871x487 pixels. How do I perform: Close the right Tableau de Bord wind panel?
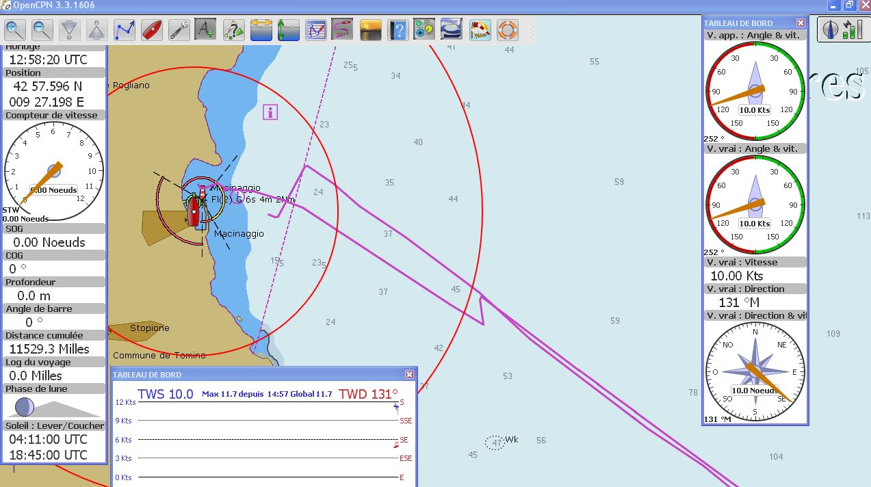[x=800, y=23]
